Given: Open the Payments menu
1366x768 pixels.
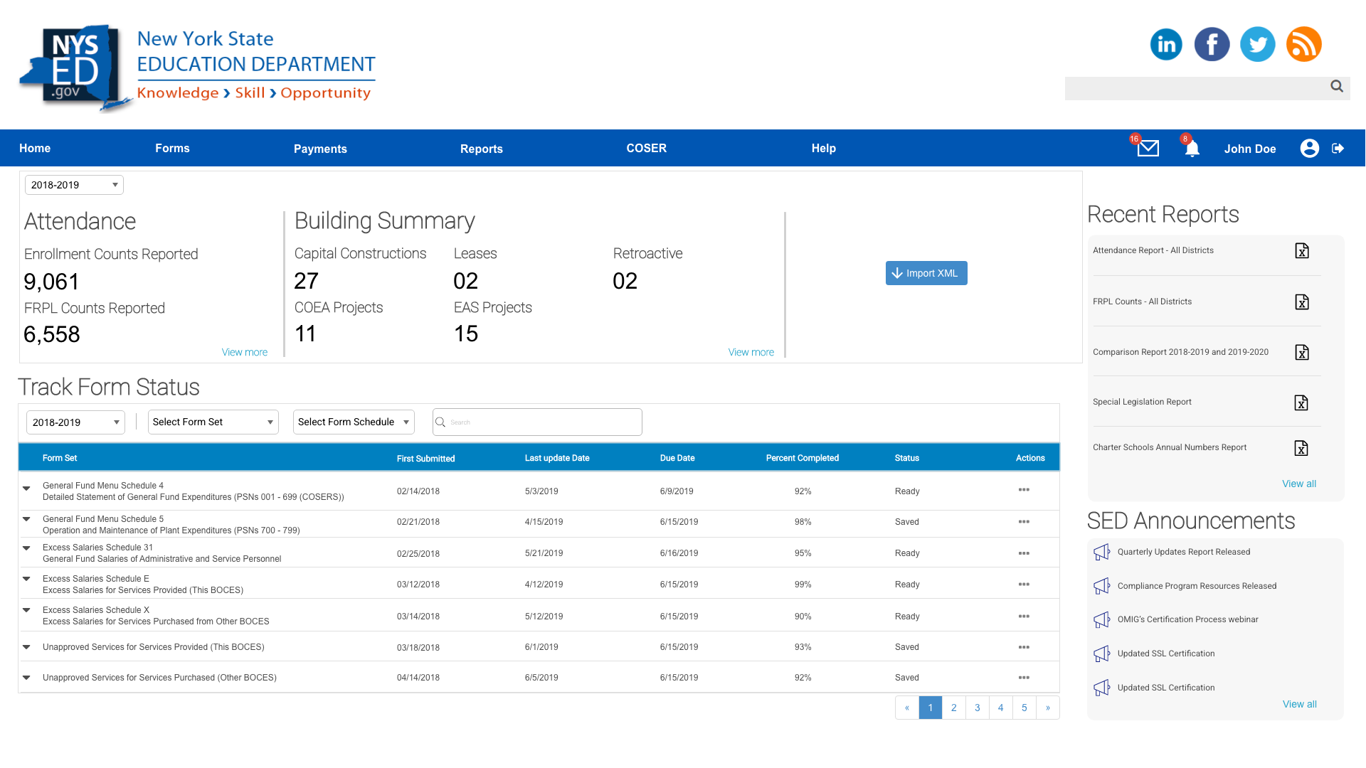Looking at the screenshot, I should tap(320, 149).
